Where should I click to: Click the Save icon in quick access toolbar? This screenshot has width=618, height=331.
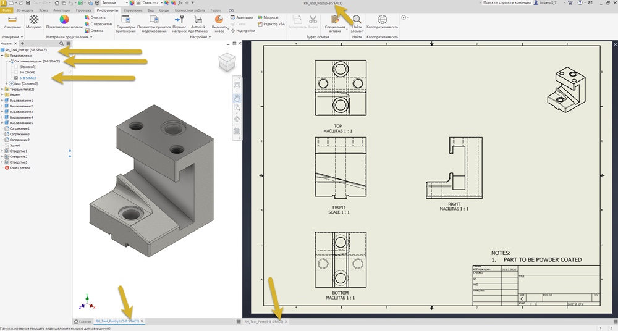pyautogui.click(x=28, y=2)
